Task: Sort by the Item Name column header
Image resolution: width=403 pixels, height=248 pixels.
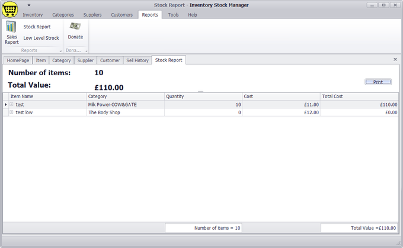Action: pos(47,96)
